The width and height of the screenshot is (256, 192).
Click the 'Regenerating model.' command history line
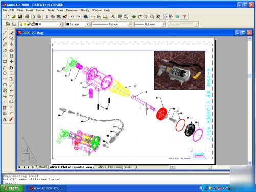click(21, 176)
